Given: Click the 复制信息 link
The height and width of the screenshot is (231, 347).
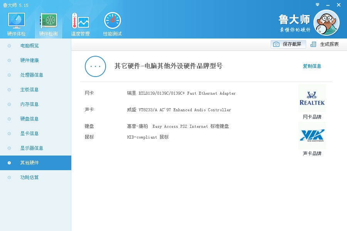Looking at the screenshot, I should click(312, 66).
